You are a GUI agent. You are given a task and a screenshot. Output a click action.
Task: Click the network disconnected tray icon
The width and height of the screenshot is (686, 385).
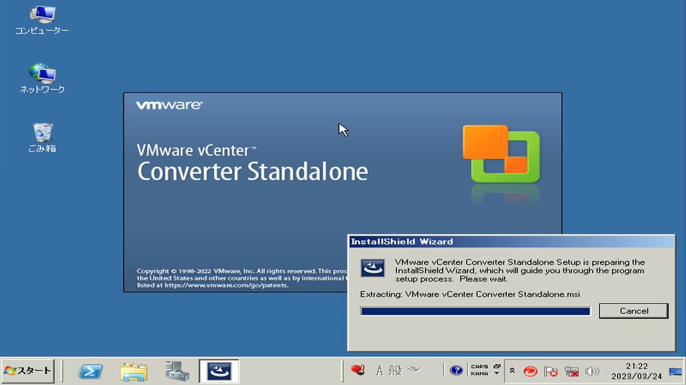(572, 371)
